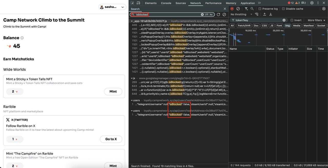Clear the token?key filter text
Image resolution: width=328 pixels, height=168 pixels.
284,20
